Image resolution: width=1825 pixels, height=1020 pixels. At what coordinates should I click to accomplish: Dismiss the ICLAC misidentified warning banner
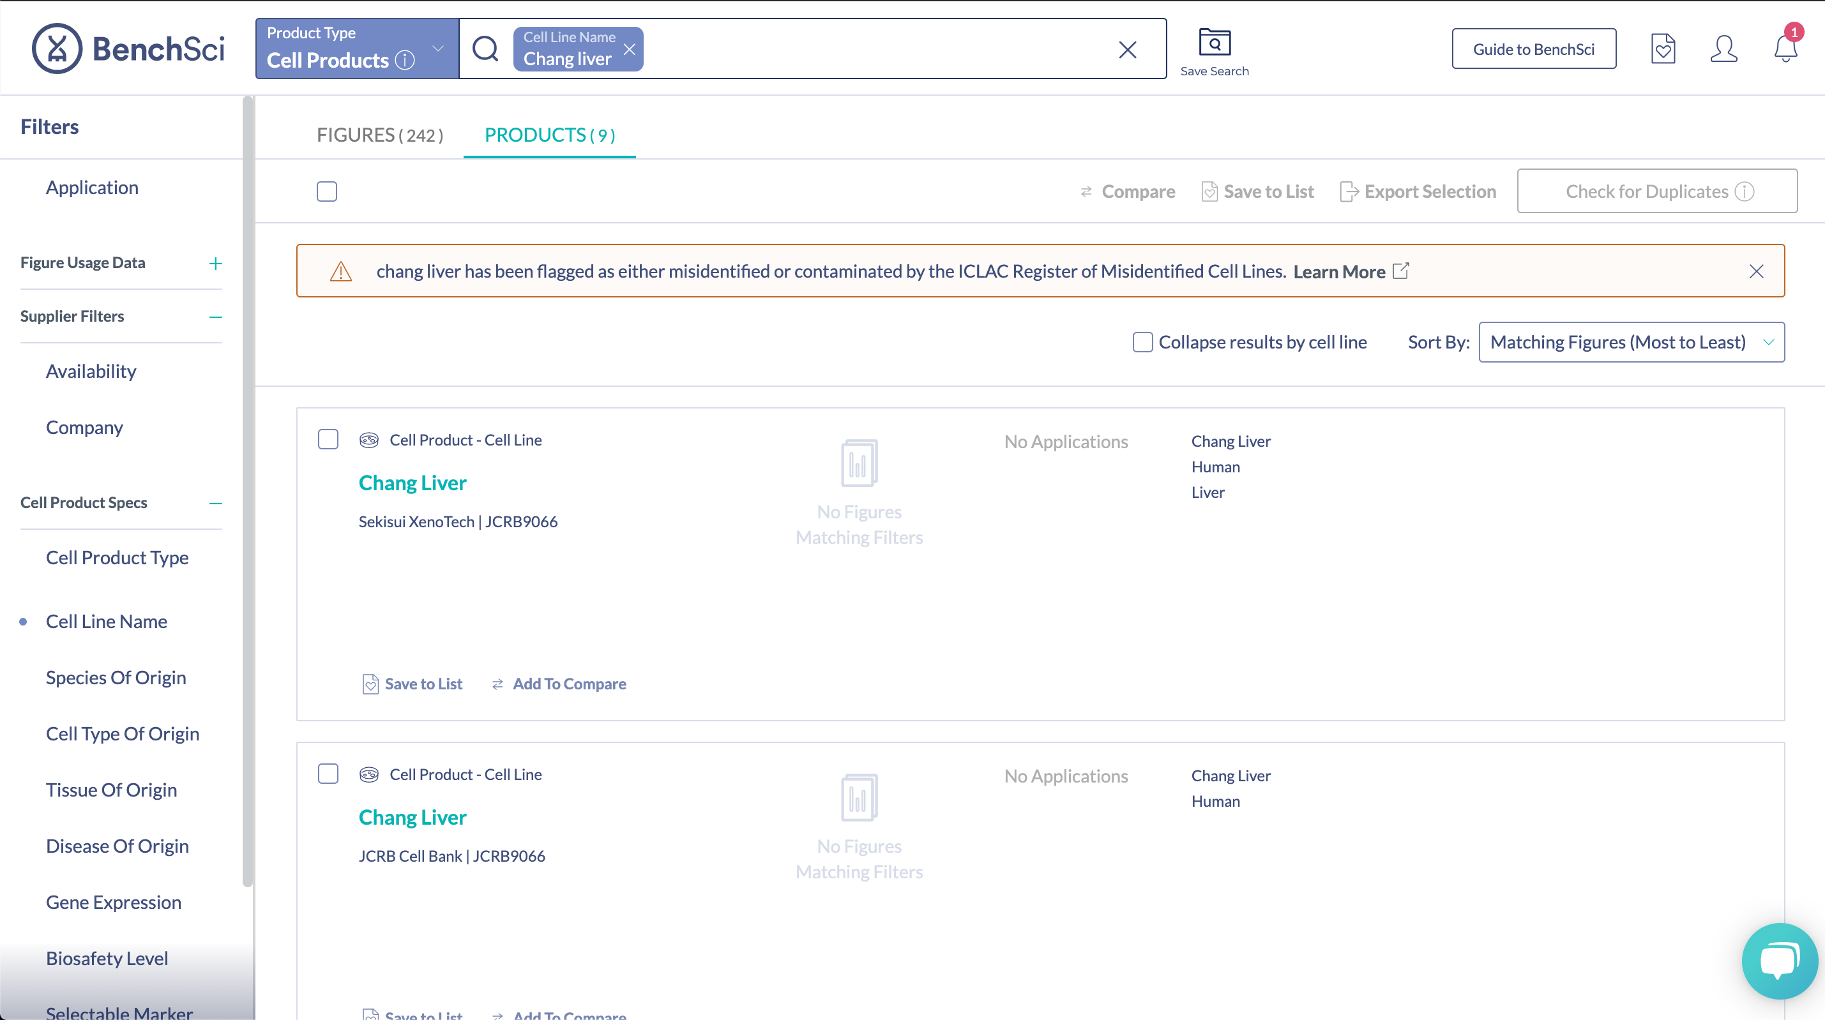1755,271
